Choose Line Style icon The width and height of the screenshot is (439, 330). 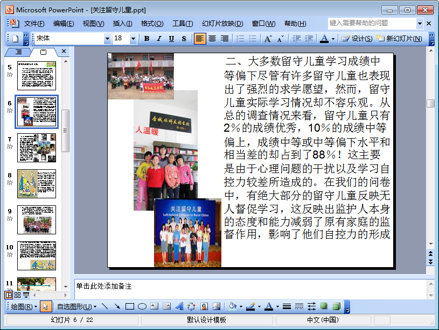287,306
